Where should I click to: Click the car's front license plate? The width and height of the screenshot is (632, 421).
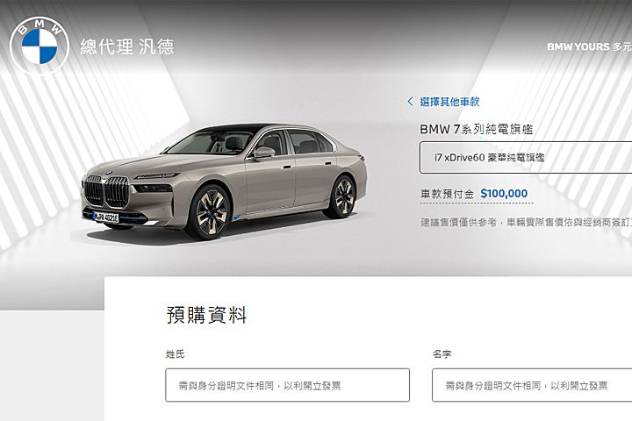tap(105, 218)
